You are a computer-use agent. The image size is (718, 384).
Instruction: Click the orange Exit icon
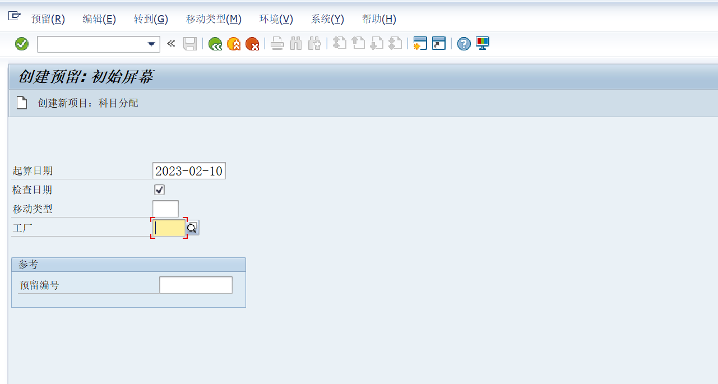(x=234, y=44)
